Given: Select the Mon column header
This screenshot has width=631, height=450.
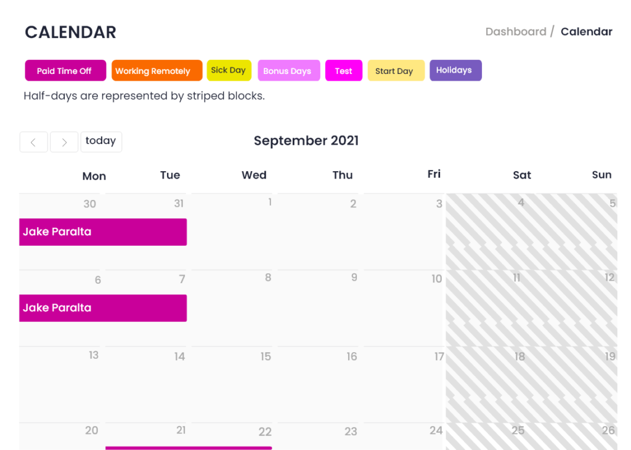Looking at the screenshot, I should 94,175.
